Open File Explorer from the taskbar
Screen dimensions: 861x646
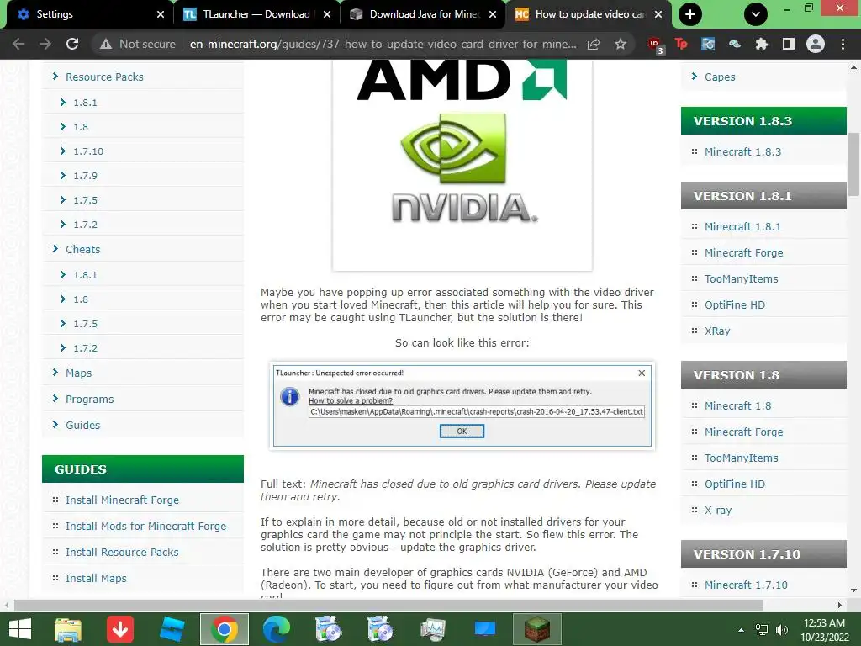click(x=67, y=629)
